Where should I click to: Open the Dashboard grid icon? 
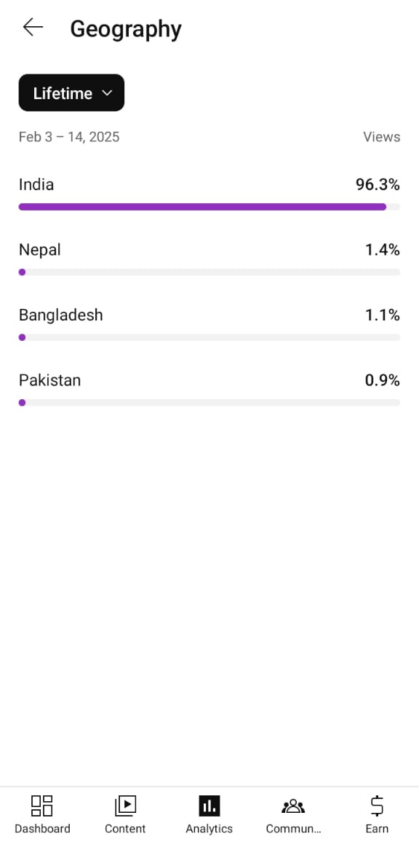click(x=41, y=806)
